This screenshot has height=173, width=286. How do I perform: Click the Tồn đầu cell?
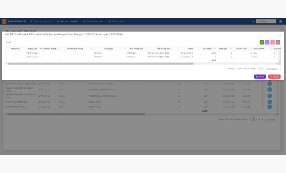(x=98, y=53)
